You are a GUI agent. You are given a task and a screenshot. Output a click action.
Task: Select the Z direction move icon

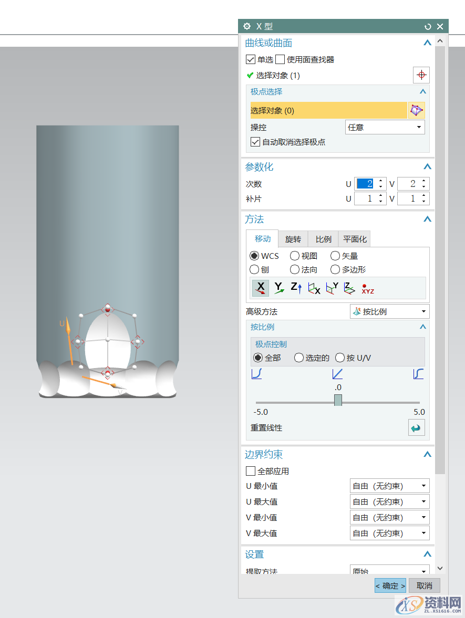point(296,288)
